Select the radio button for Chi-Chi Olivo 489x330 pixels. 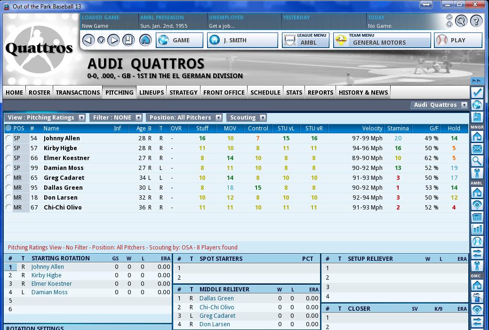click(9, 208)
